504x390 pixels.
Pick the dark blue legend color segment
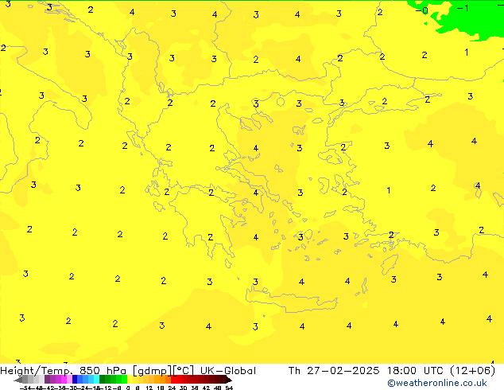75,380
